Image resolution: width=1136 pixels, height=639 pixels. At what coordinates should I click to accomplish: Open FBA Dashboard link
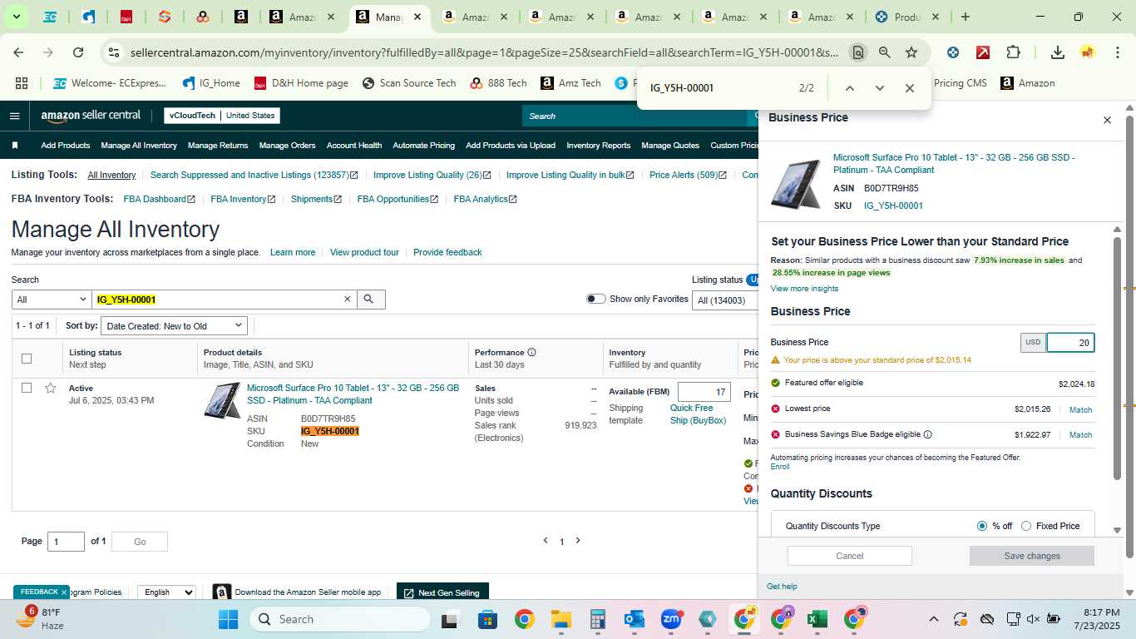(x=159, y=199)
